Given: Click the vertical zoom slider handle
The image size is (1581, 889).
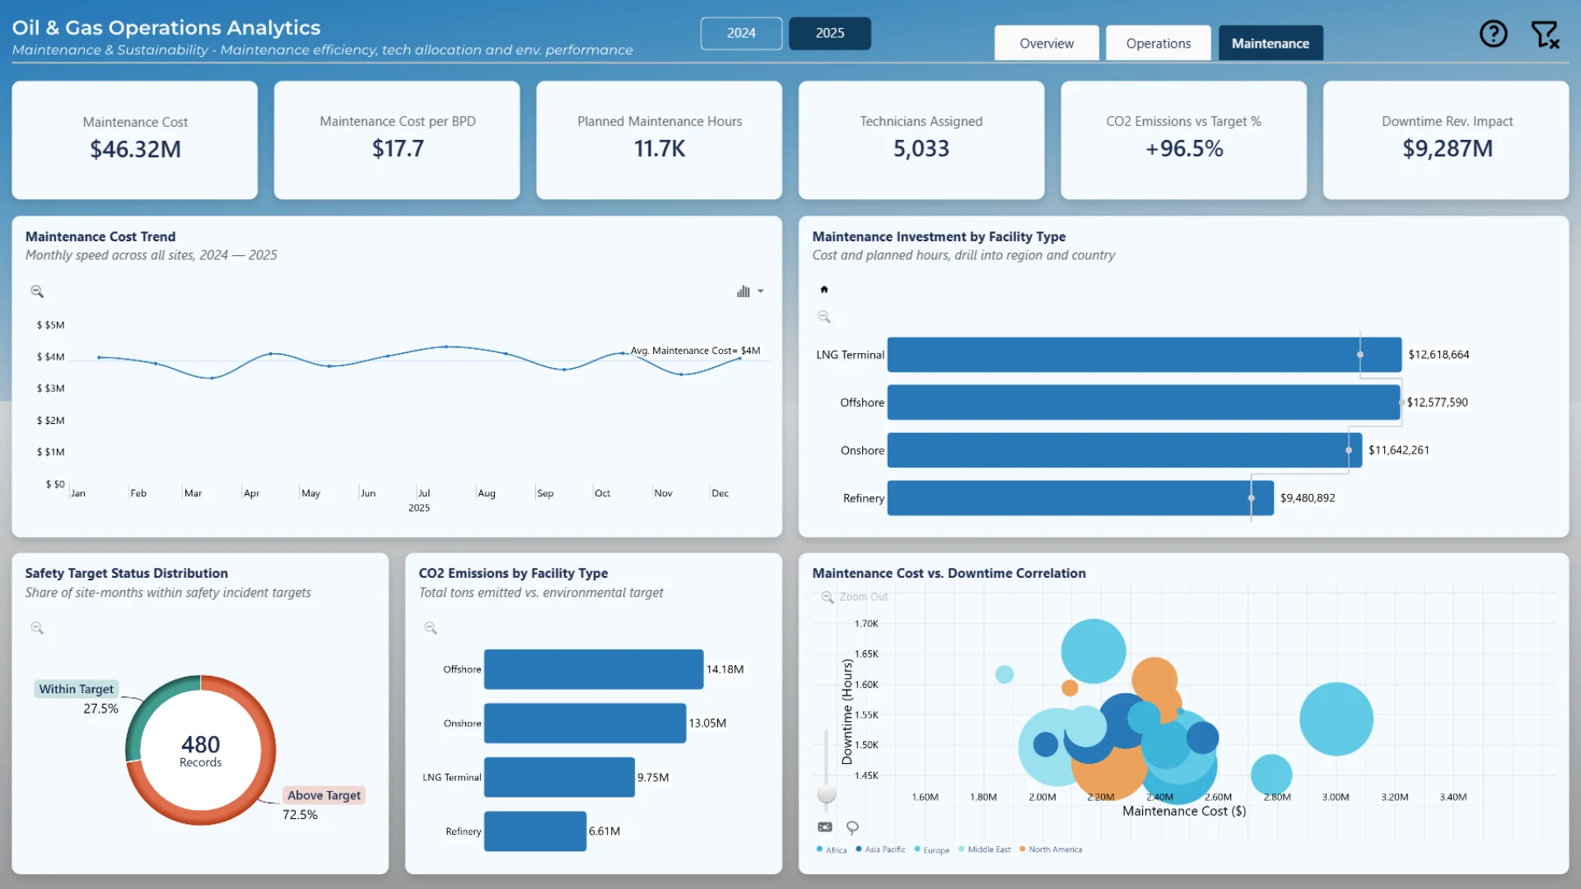Looking at the screenshot, I should (x=827, y=794).
